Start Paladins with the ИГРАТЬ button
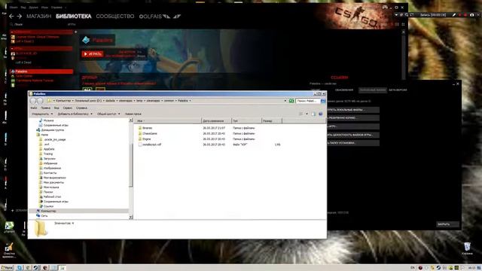The width and height of the screenshot is (482, 271). [92, 54]
